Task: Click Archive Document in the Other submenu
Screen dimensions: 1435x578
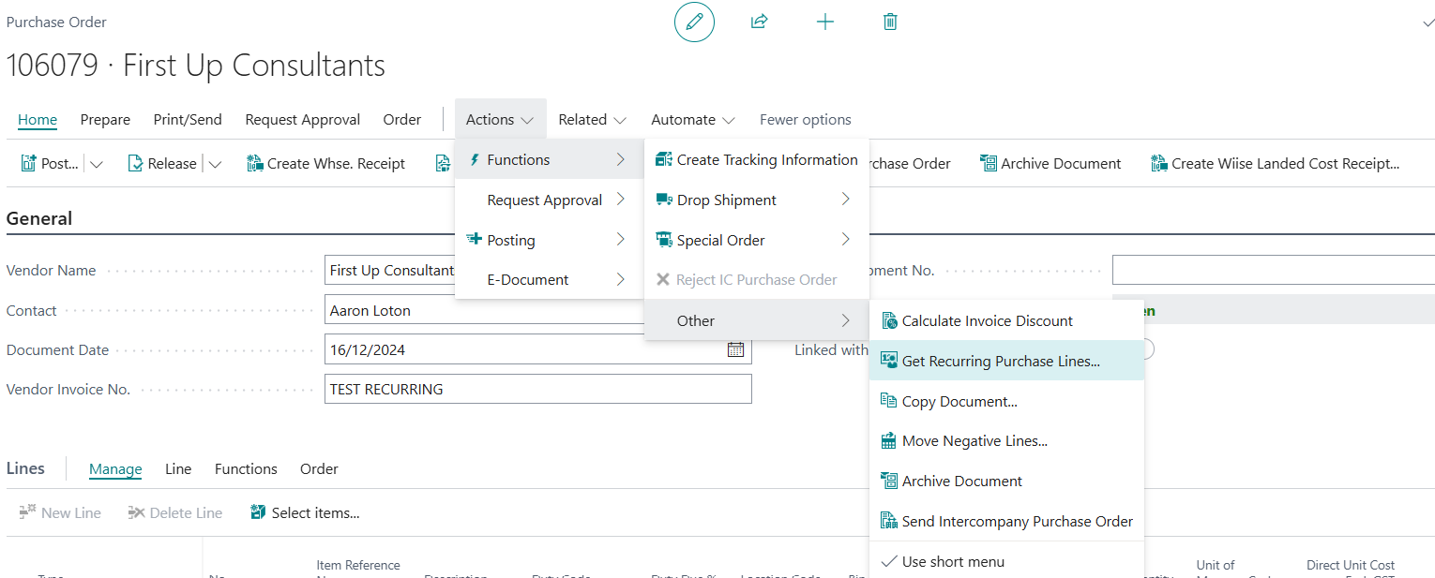Action: pos(1006,481)
